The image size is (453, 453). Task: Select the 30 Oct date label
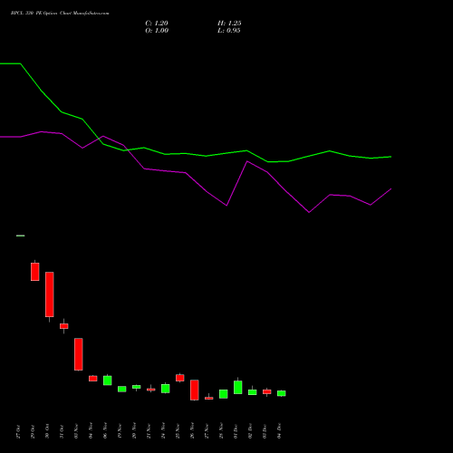tap(47, 431)
